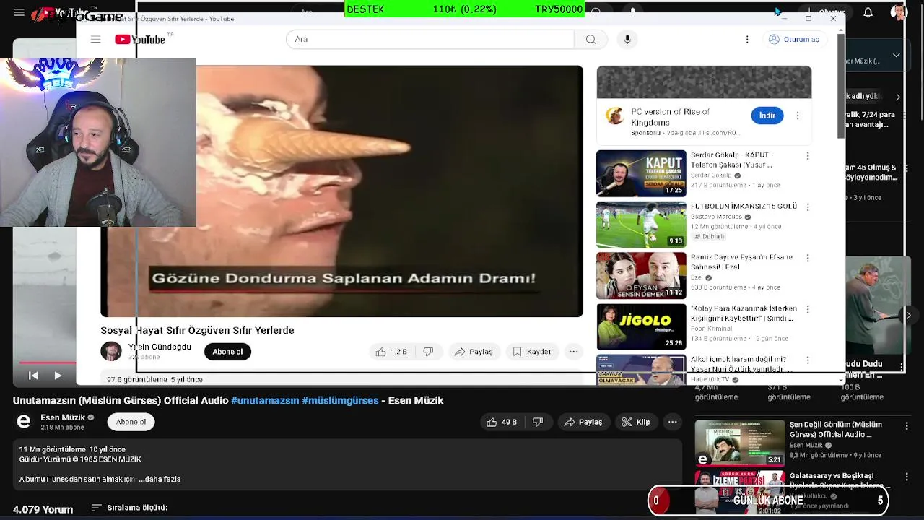The height and width of the screenshot is (520, 924).
Task: Open Şen Değil Gönlüm video thumbnail
Action: [740, 443]
